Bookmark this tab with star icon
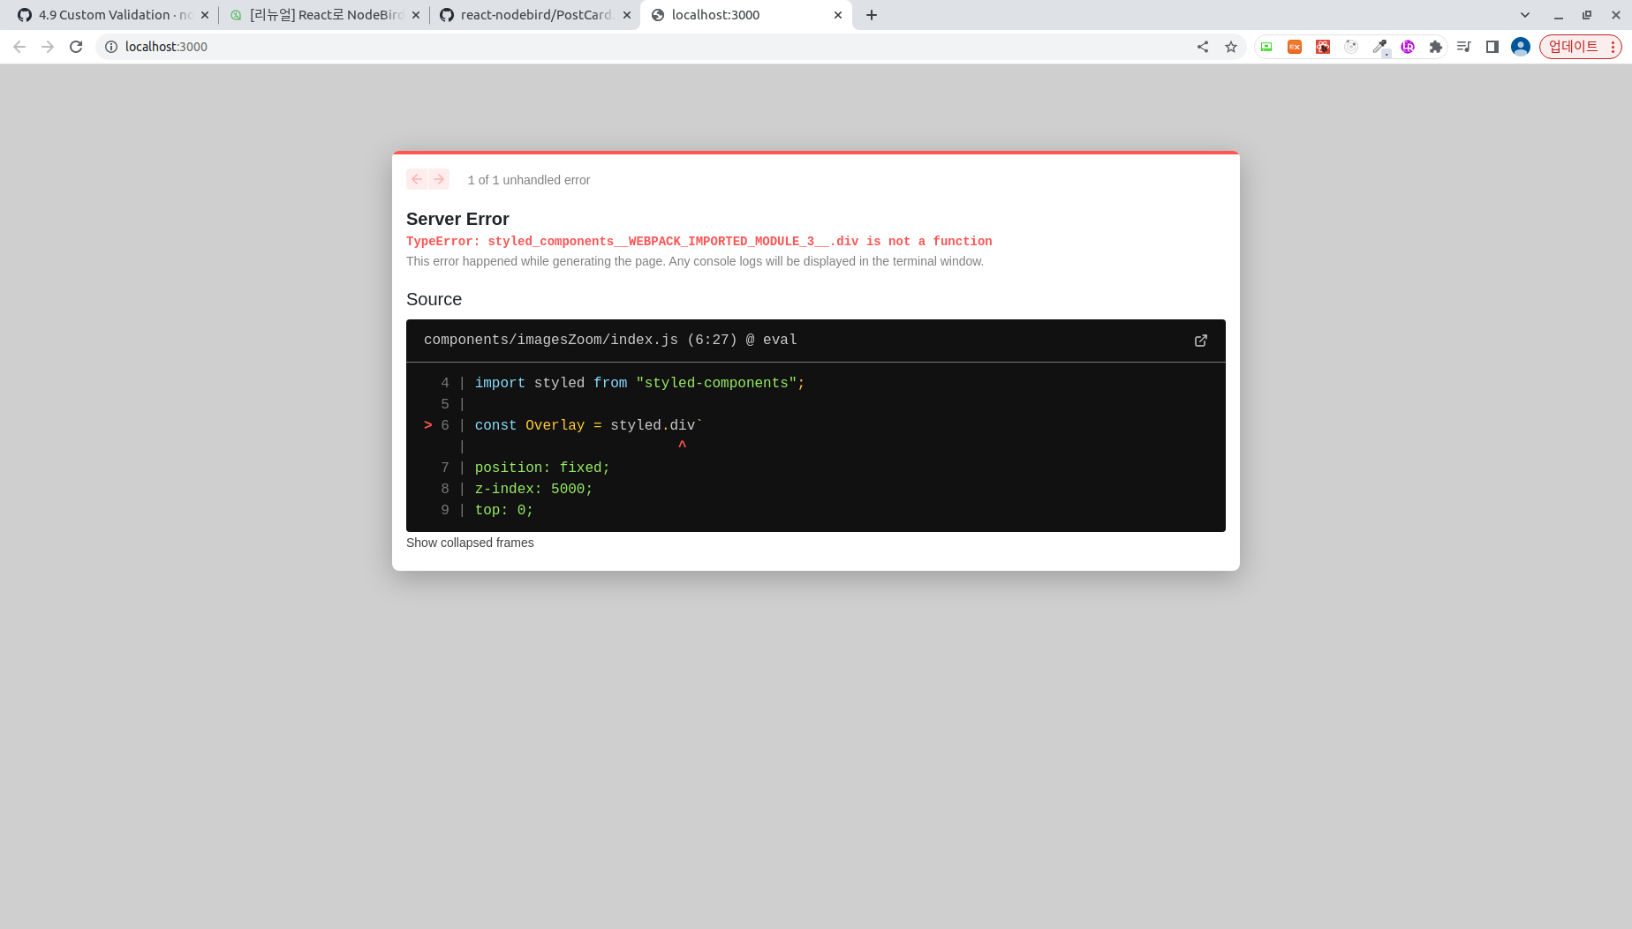1632x929 pixels. click(1231, 47)
